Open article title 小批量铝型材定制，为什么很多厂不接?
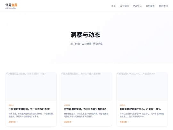This screenshot has width=173, height=130. pyautogui.click(x=29, y=109)
